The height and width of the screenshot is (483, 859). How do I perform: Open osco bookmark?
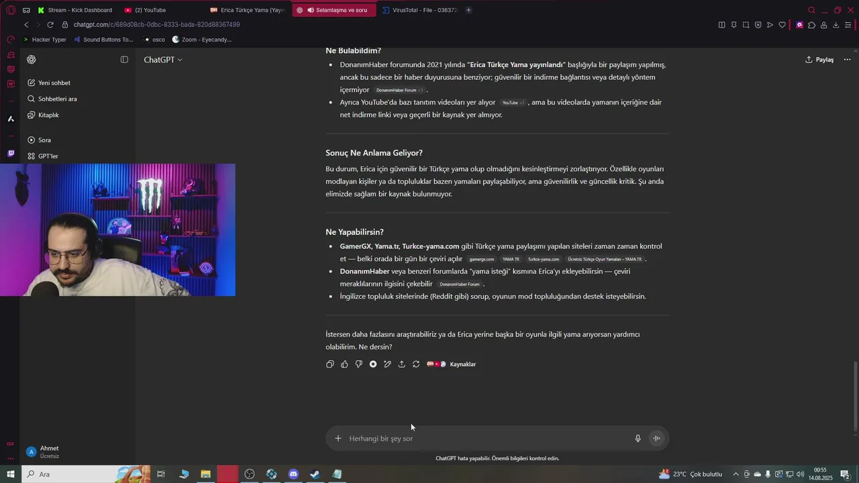(x=154, y=40)
